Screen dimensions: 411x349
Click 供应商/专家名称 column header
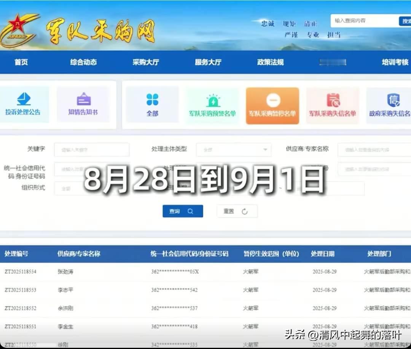pos(79,254)
